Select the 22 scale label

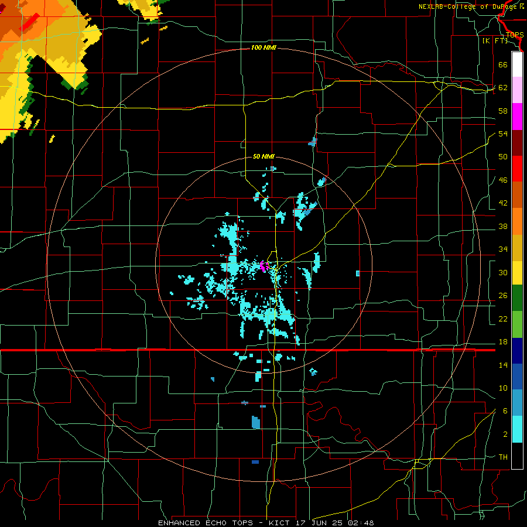tap(503, 319)
